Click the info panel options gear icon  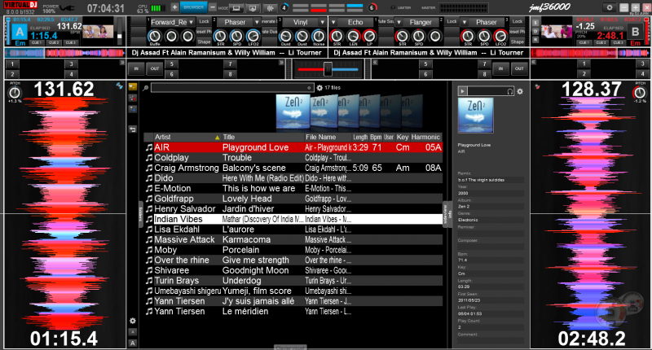tap(521, 92)
